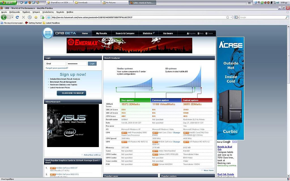Click the View More link under results

[209, 171]
